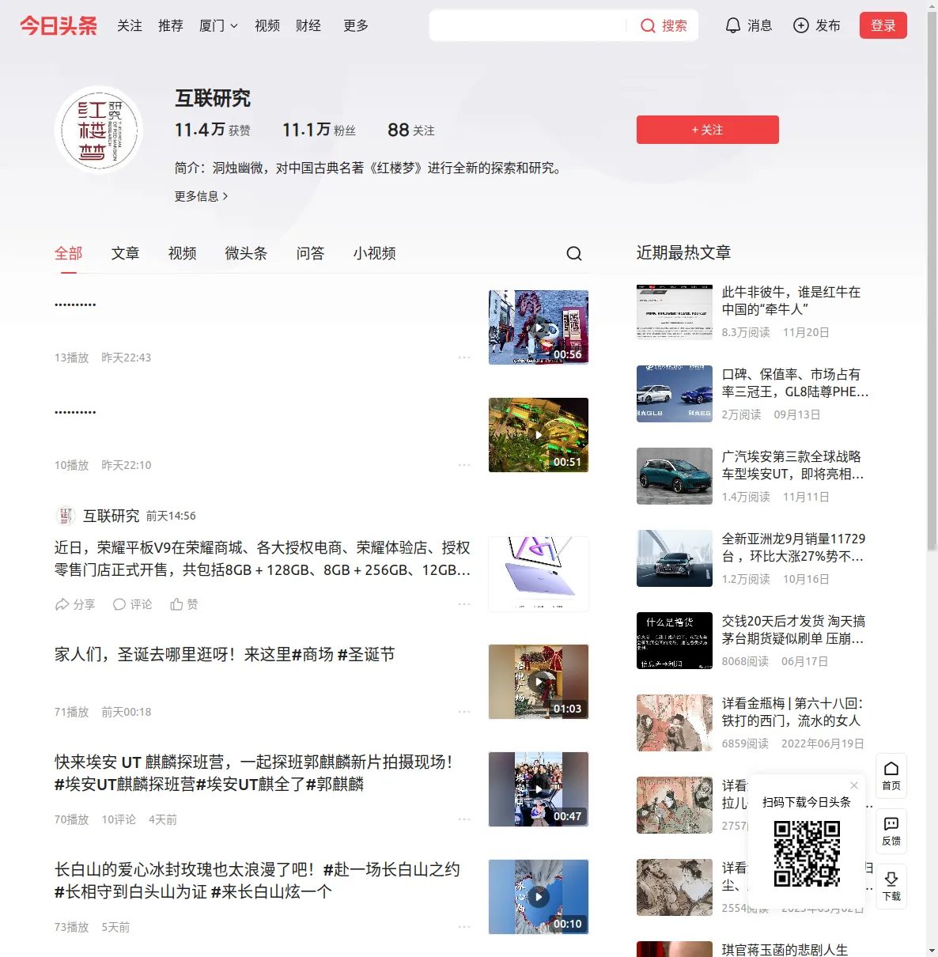Play the 00:47 video thumbnail
This screenshot has width=938, height=957.
(x=539, y=789)
